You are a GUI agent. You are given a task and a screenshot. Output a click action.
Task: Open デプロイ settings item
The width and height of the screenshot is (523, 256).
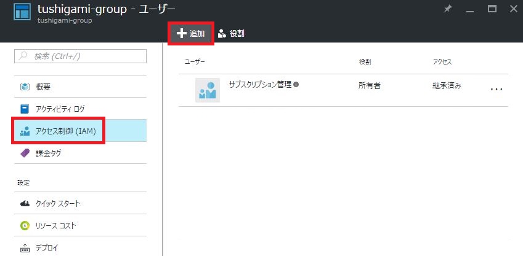click(80, 247)
